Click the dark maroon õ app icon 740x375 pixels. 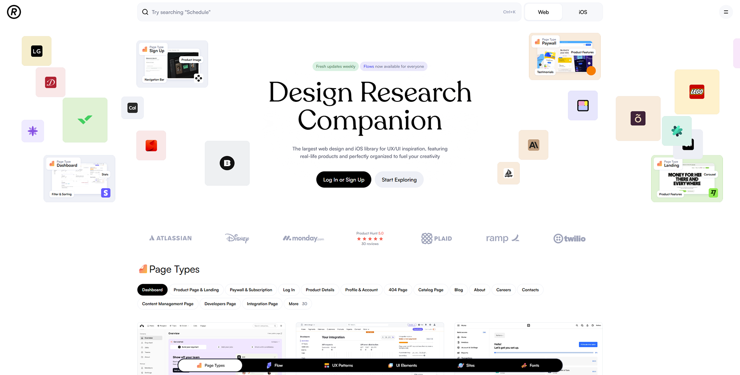638,118
